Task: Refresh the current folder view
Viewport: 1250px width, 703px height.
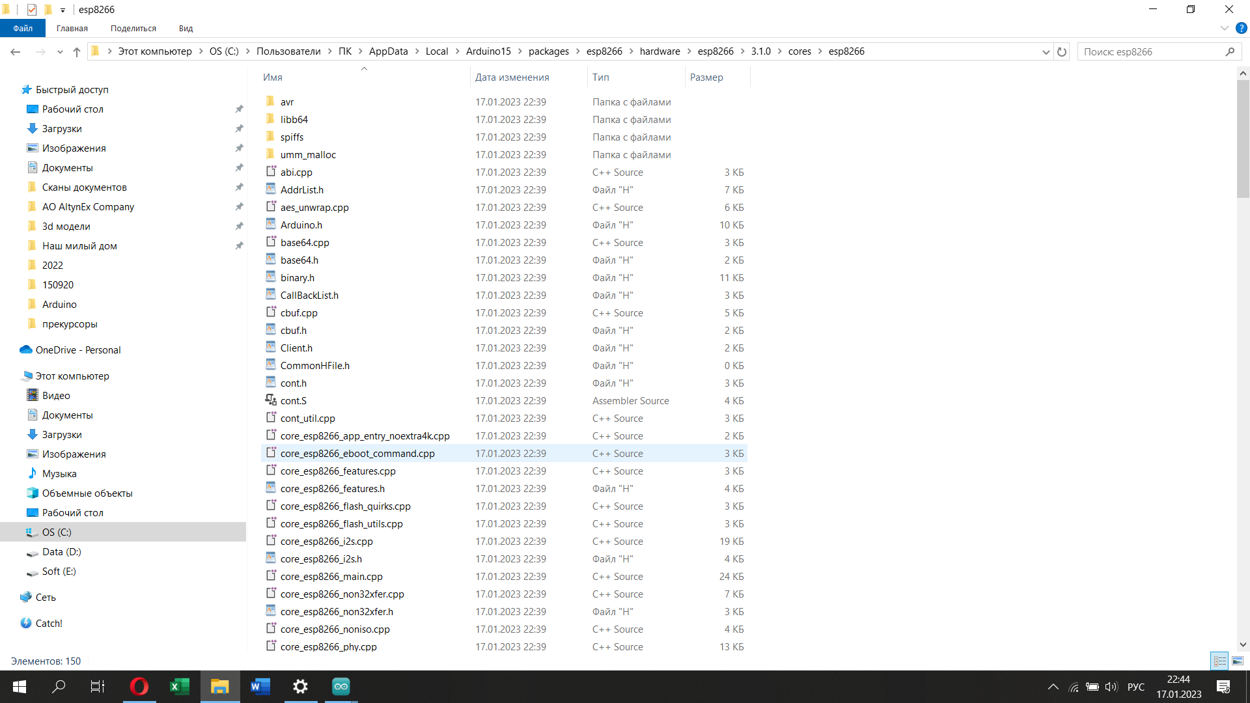Action: 1062,51
